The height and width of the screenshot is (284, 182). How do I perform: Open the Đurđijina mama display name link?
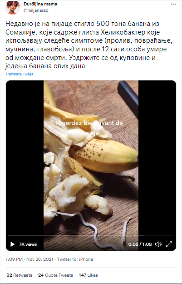point(40,4)
